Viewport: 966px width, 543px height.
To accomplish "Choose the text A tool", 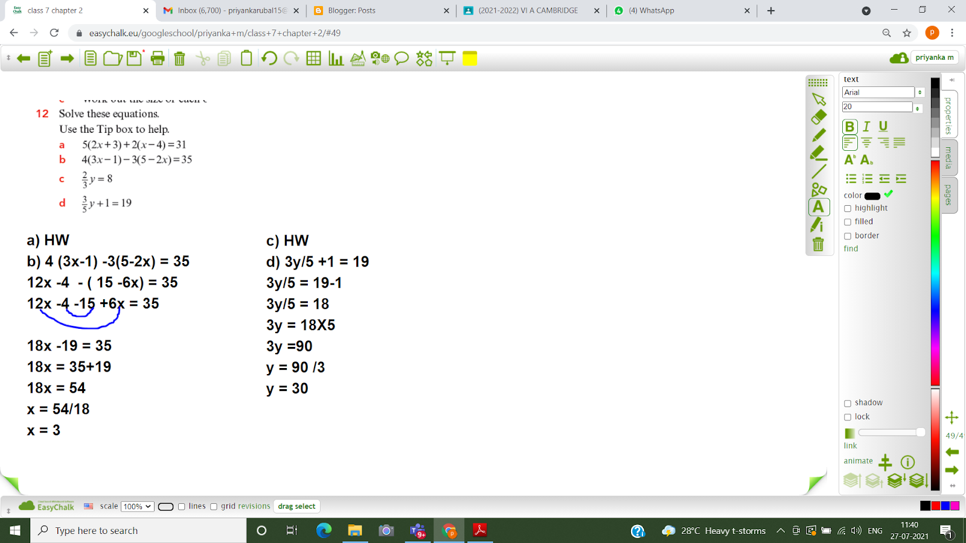I will tap(819, 207).
